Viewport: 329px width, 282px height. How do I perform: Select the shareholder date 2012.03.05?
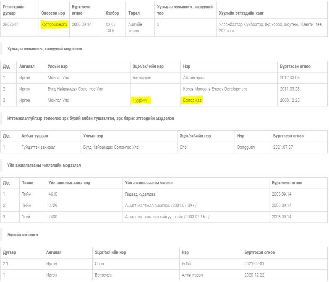pos(290,78)
